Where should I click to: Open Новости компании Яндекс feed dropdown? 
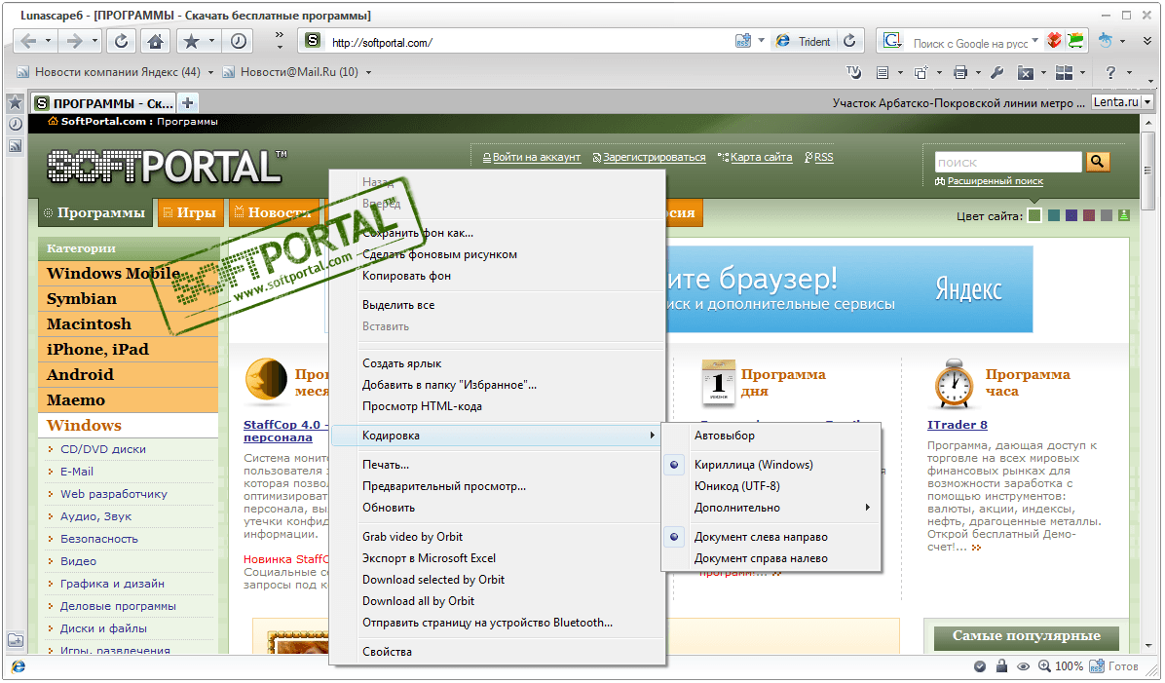[x=210, y=73]
